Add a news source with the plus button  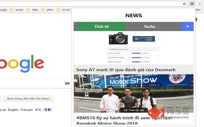click(188, 27)
